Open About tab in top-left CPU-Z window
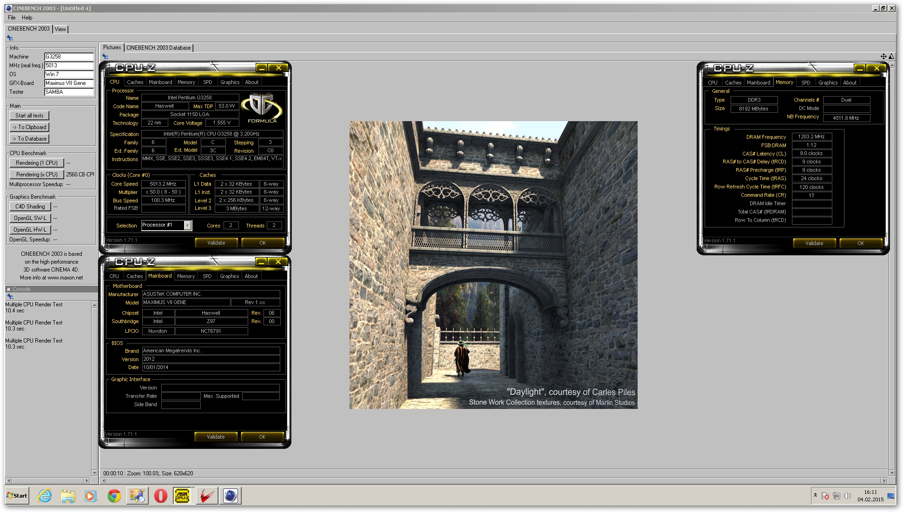 click(x=252, y=82)
